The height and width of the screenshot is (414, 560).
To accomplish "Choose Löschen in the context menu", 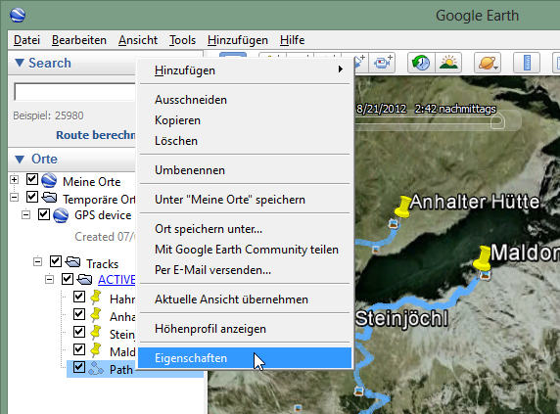I will (x=245, y=141).
